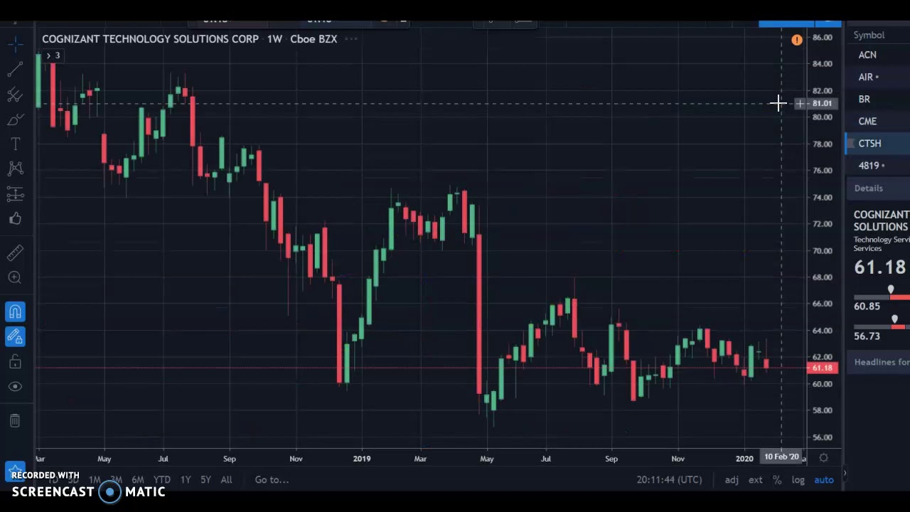This screenshot has height=512, width=910.
Task: Set chart range to 1Y
Action: tap(186, 480)
